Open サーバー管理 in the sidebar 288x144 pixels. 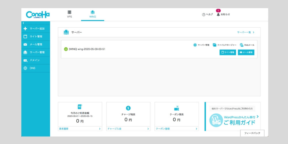coord(36,52)
